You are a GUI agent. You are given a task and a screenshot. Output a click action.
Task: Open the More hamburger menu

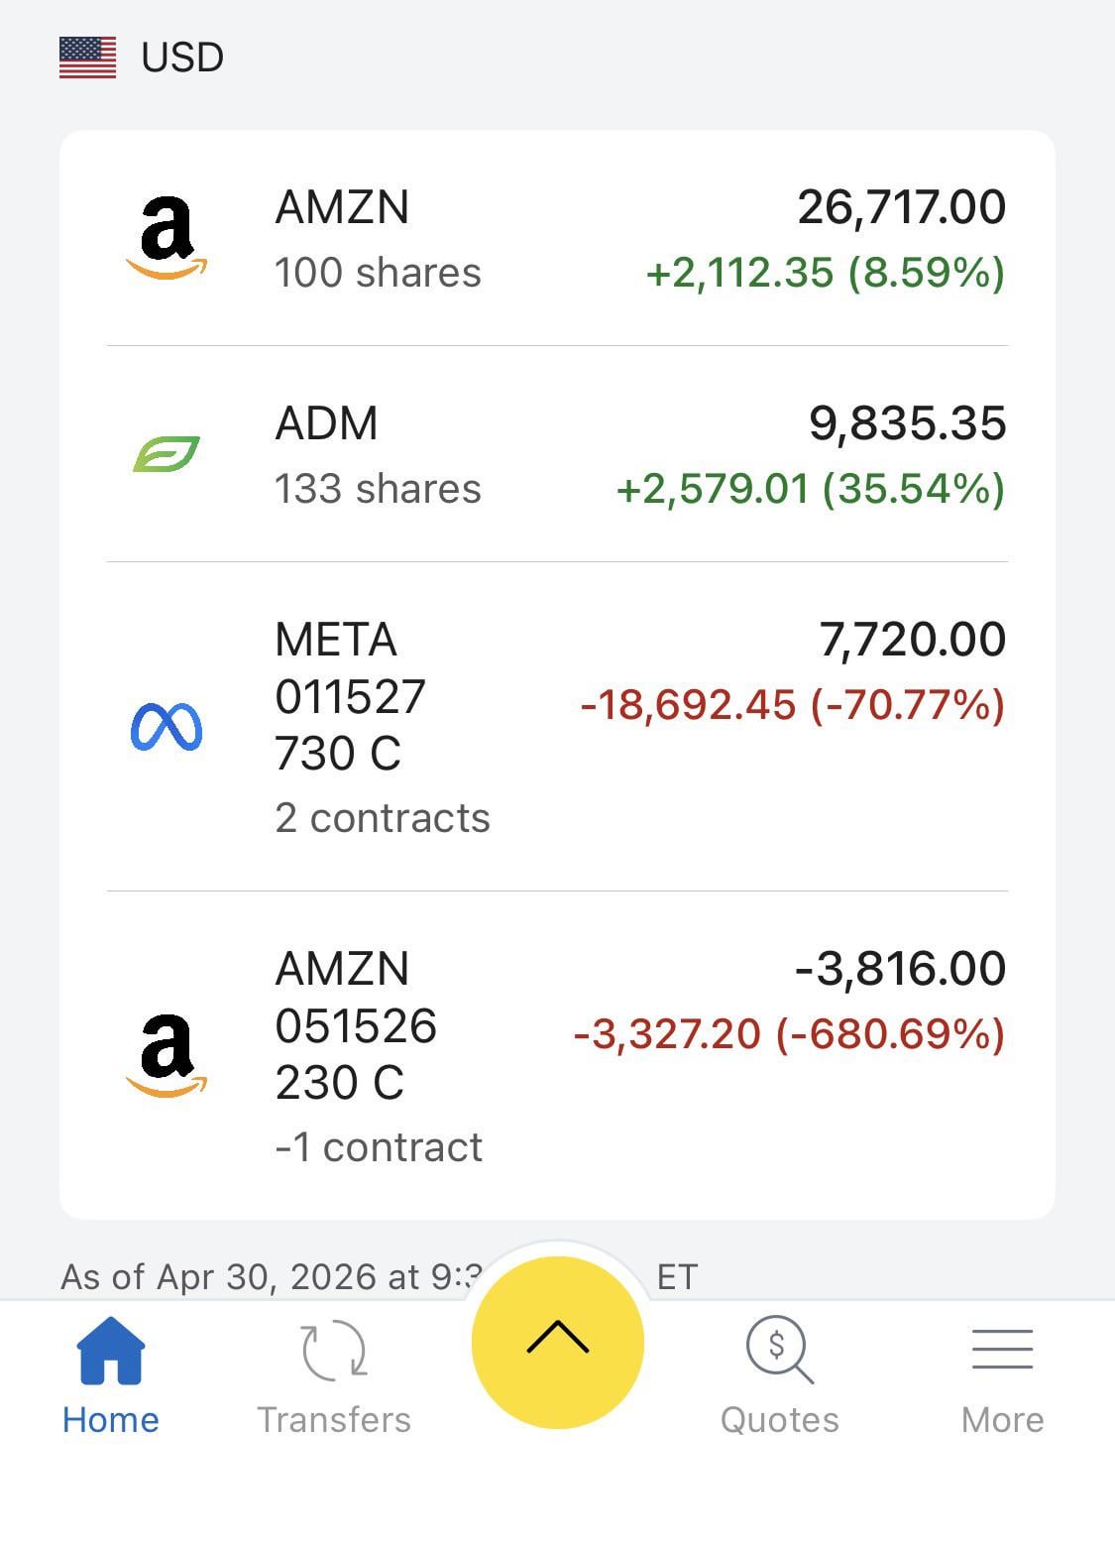pos(1002,1350)
